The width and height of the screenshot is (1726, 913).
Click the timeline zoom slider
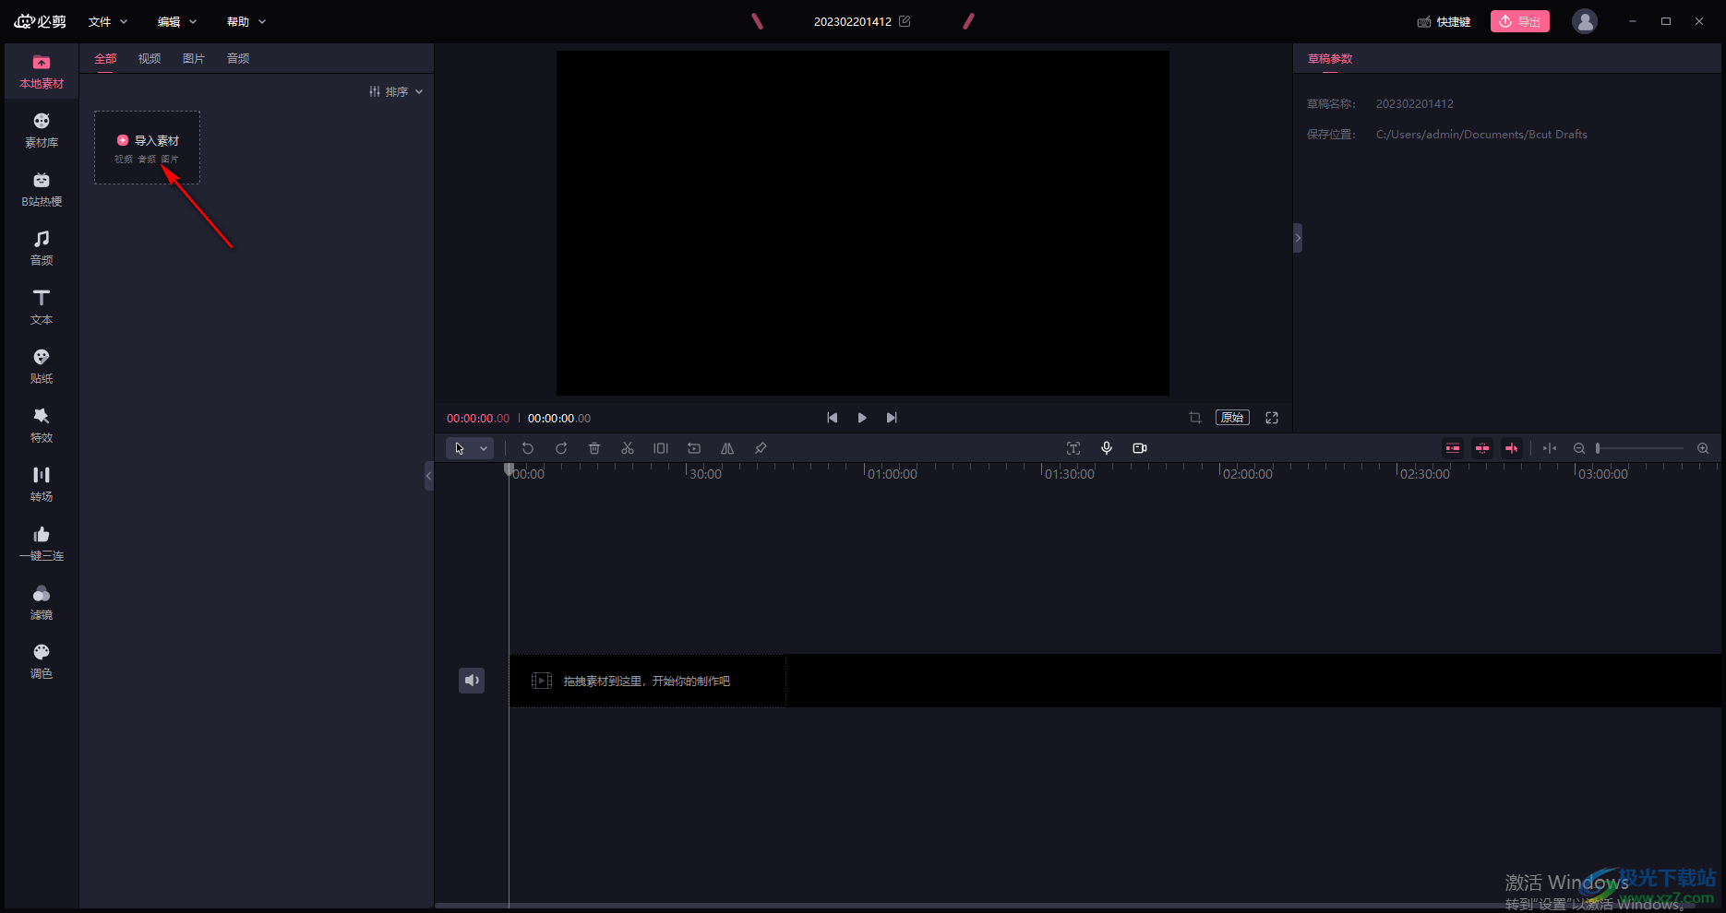point(1640,448)
